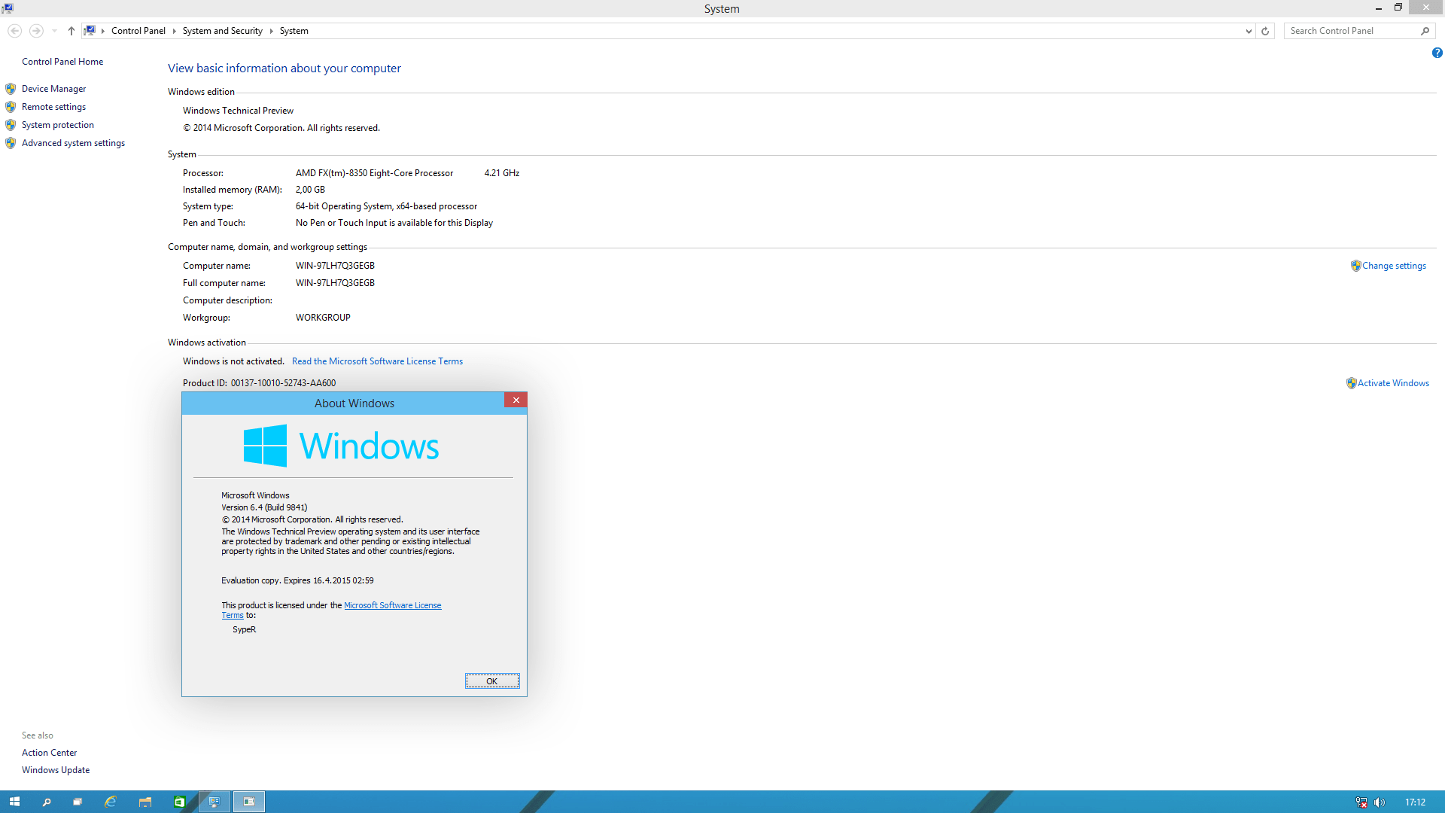Close the About Windows dialog

point(516,400)
